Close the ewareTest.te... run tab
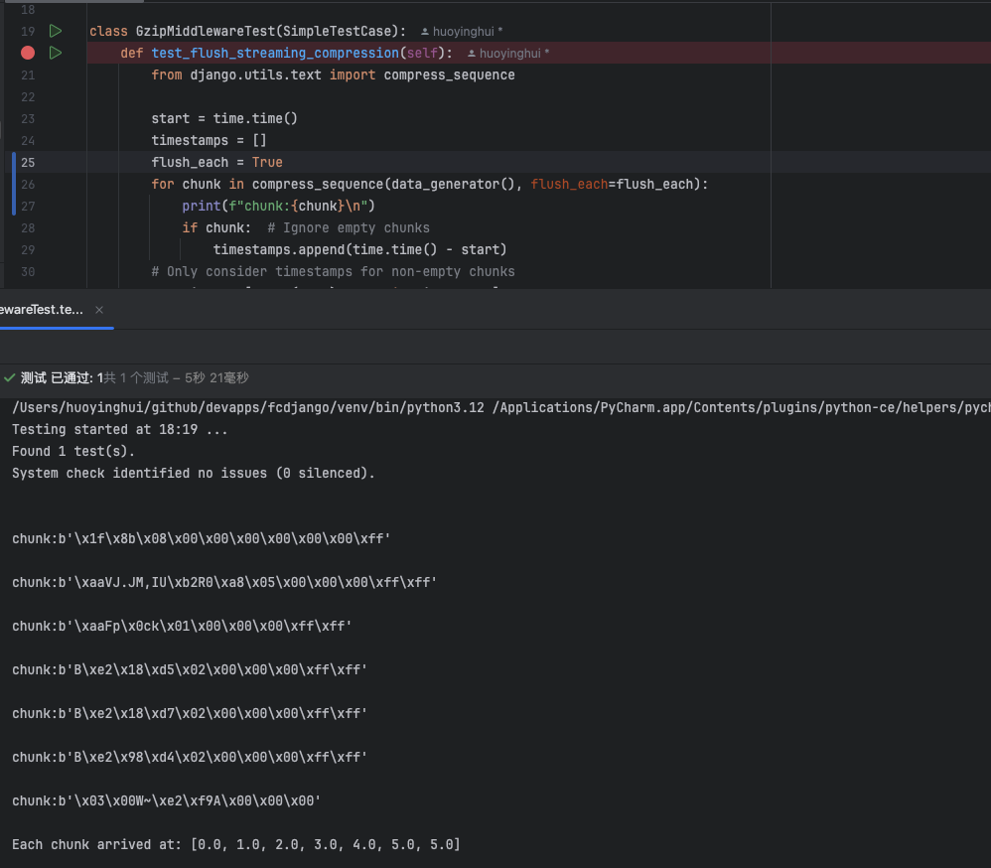 [99, 310]
